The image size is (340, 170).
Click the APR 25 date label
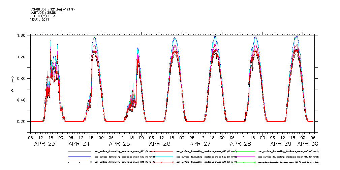(x=120, y=144)
